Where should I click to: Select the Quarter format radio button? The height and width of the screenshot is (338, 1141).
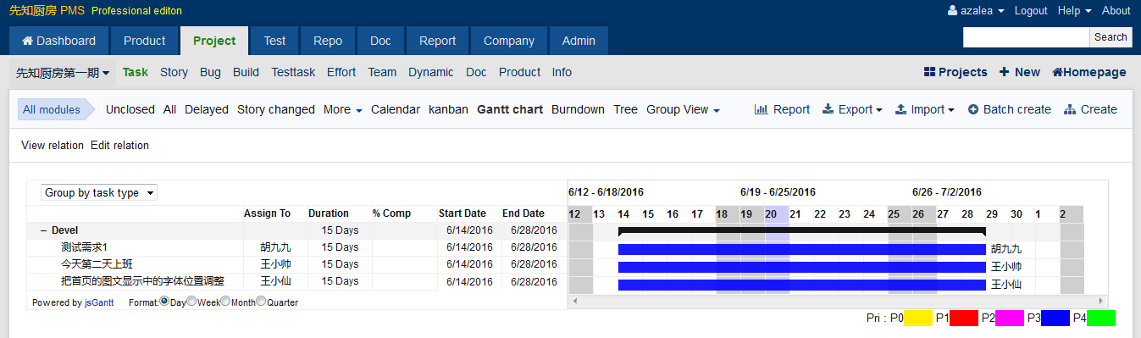pos(261,302)
